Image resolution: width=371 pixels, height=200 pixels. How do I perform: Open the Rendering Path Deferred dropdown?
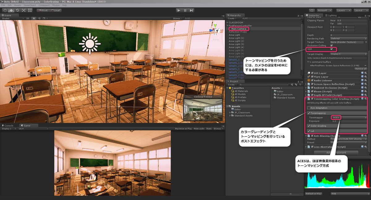tap(348, 39)
